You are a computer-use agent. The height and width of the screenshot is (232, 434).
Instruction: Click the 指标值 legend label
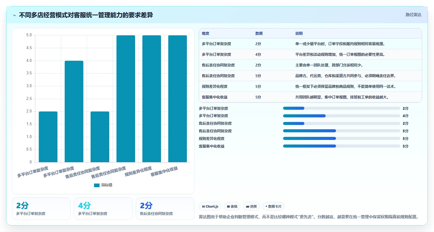point(107,185)
